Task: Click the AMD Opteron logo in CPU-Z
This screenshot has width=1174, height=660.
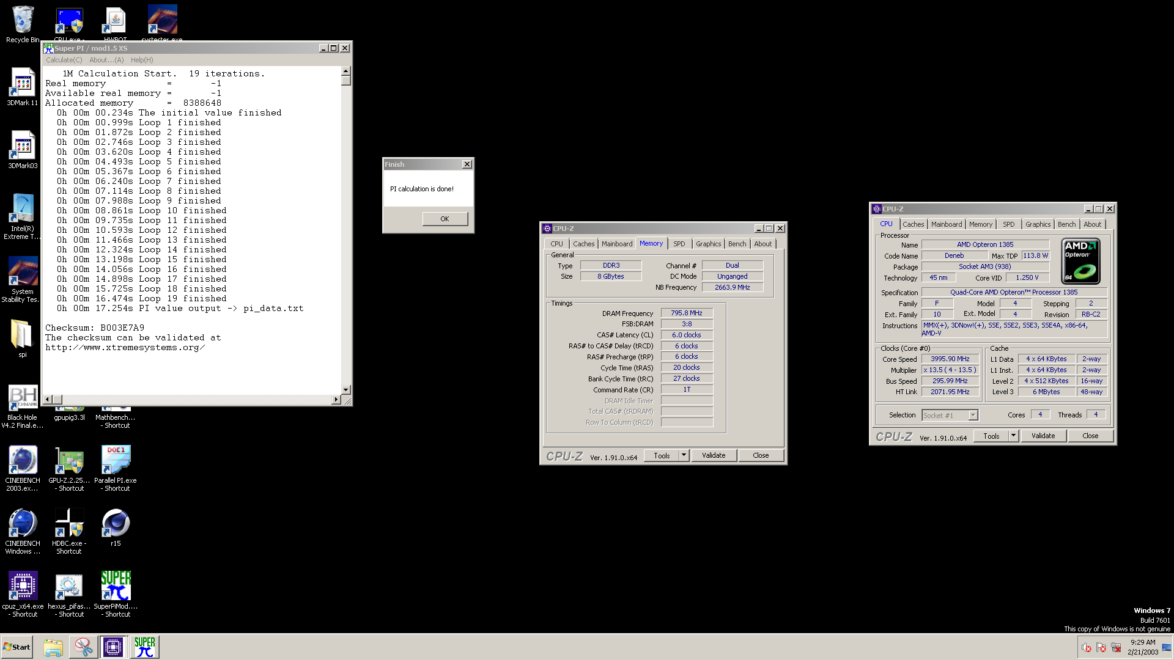Action: [x=1081, y=261]
